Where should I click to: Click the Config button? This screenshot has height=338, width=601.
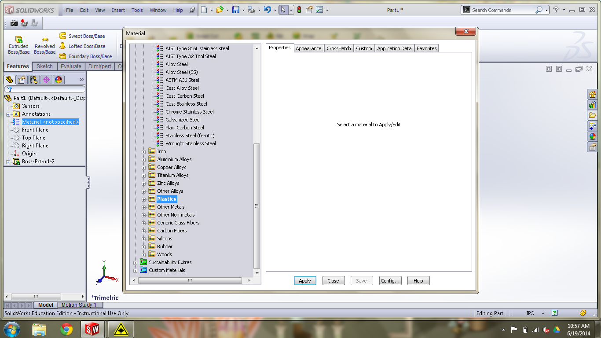pyautogui.click(x=390, y=280)
